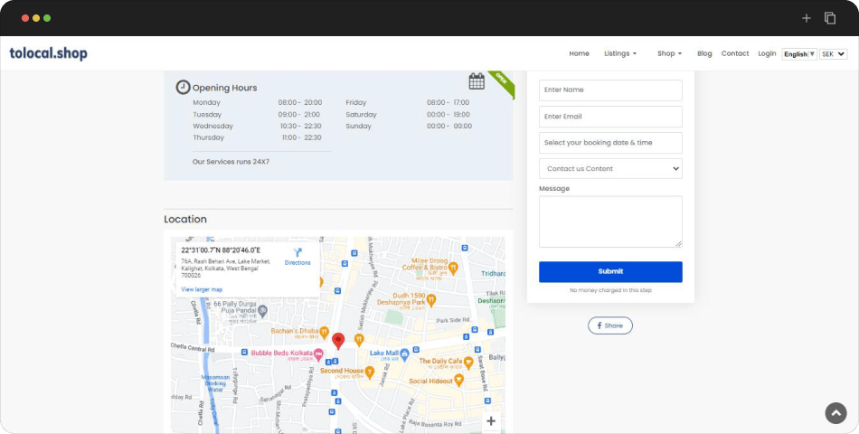Viewport: 859px width, 434px height.
Task: Click inside the Message text area
Action: coord(610,222)
